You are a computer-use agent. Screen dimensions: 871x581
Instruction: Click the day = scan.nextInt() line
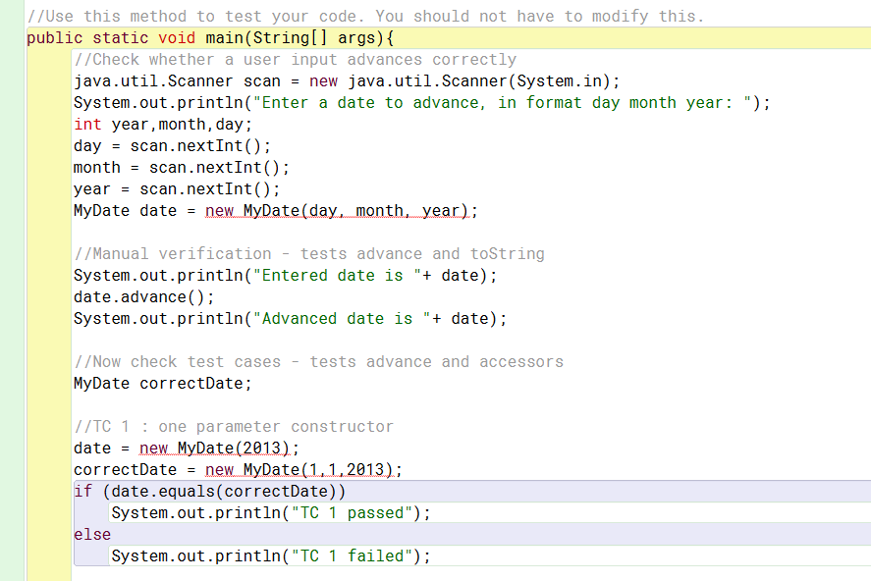point(172,146)
